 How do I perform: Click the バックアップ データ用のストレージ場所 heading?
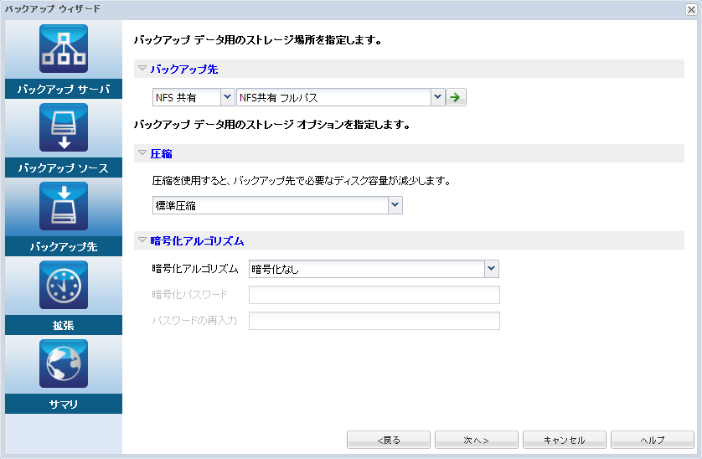coord(258,40)
